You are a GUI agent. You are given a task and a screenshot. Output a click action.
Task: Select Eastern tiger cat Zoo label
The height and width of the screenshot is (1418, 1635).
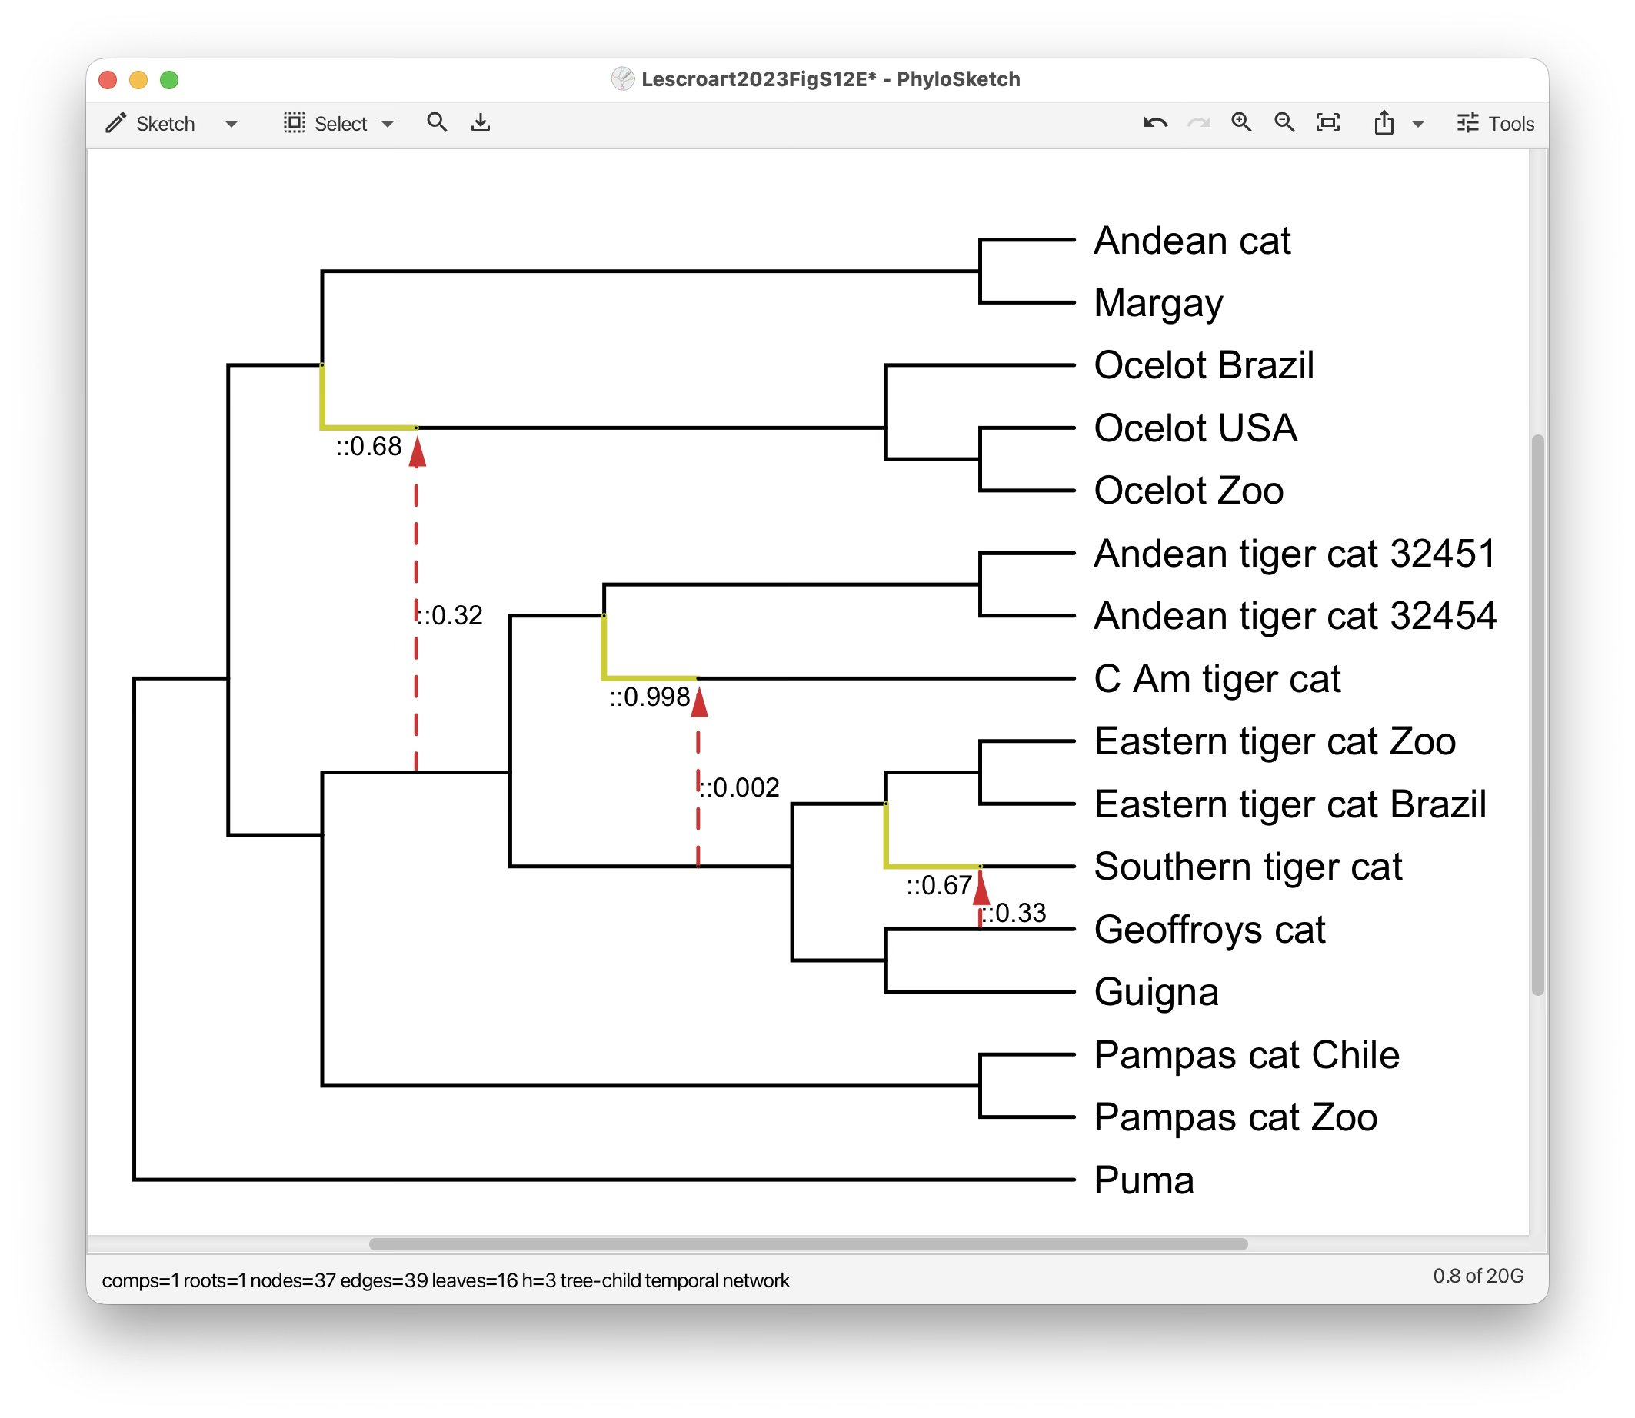(x=1275, y=741)
